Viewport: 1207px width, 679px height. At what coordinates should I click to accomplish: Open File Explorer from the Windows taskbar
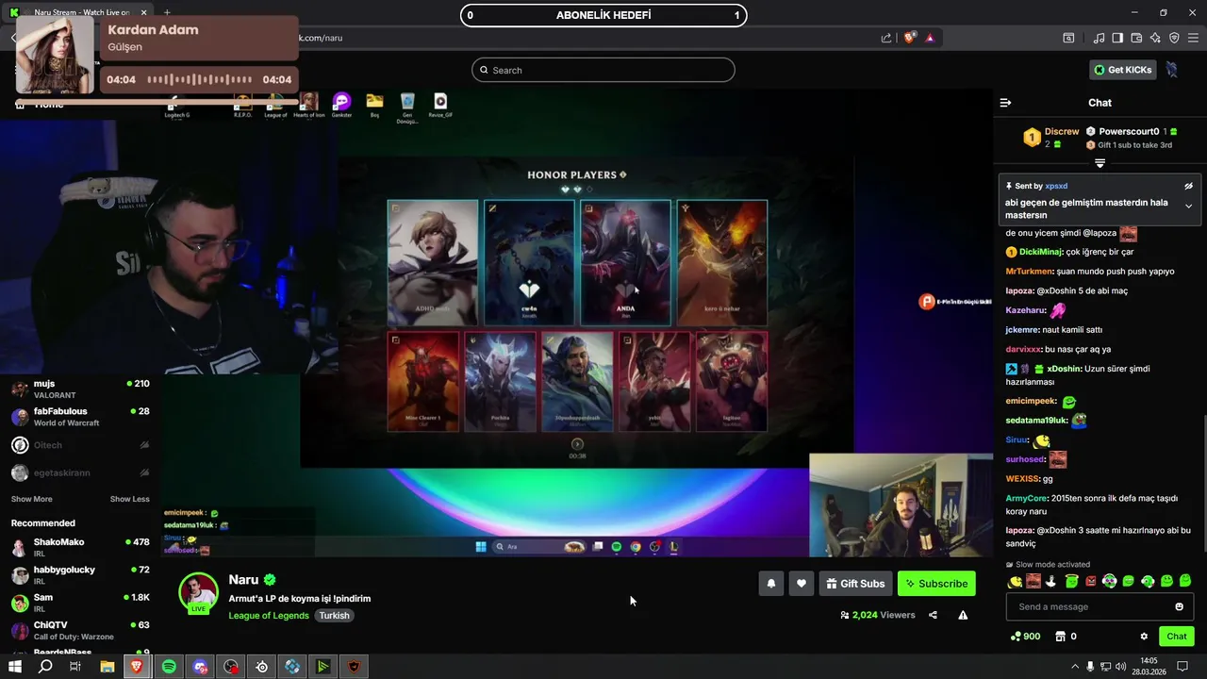(x=107, y=667)
